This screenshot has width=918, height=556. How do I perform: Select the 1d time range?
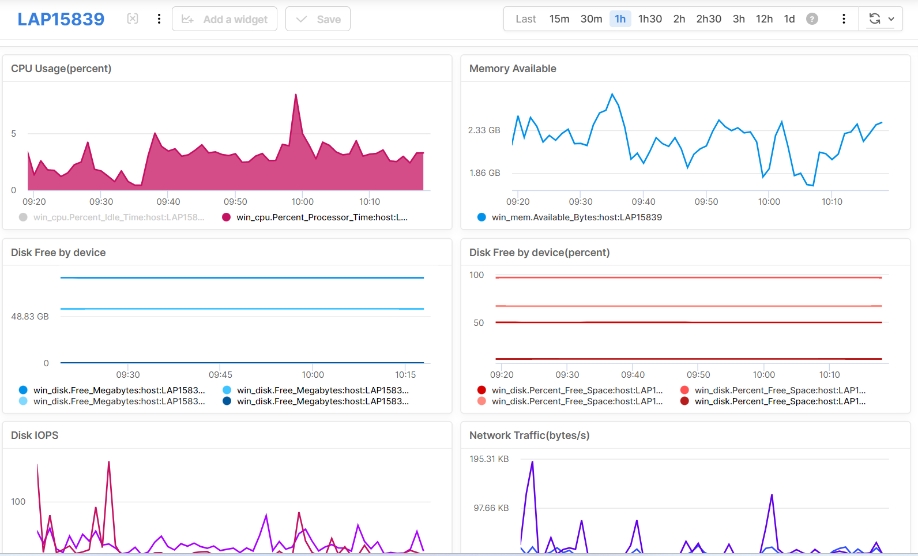pyautogui.click(x=789, y=19)
